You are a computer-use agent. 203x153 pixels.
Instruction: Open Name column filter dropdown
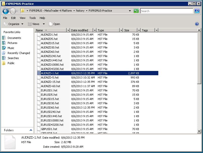pyautogui.click(x=68, y=30)
